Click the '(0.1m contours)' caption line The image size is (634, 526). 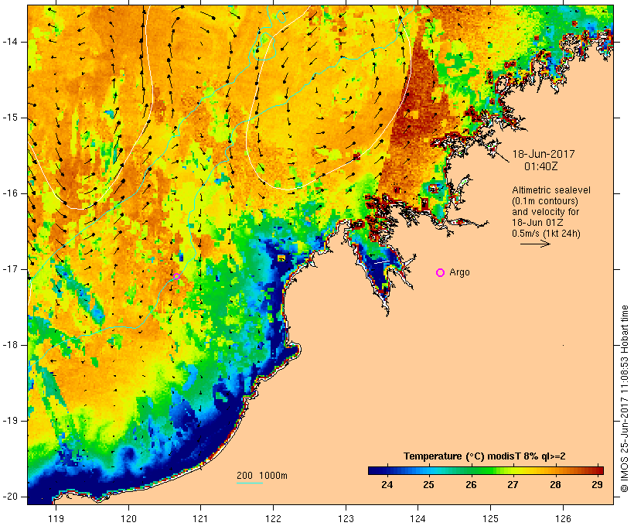point(545,200)
